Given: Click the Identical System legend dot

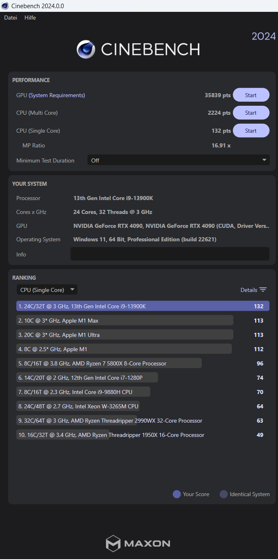Looking at the screenshot, I should [224, 494].
